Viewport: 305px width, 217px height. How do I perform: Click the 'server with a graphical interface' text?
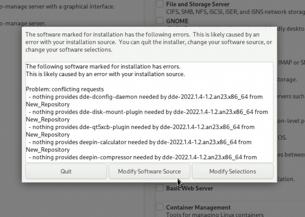pos(57,6)
